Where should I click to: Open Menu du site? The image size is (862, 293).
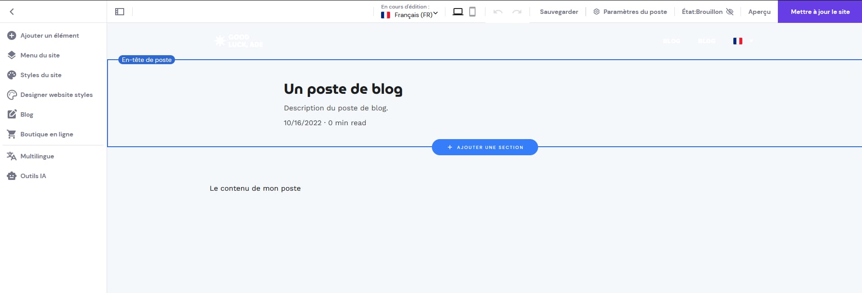[x=40, y=55]
